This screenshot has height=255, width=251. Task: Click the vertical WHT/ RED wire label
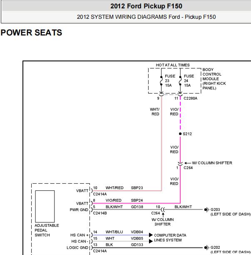click(155, 111)
